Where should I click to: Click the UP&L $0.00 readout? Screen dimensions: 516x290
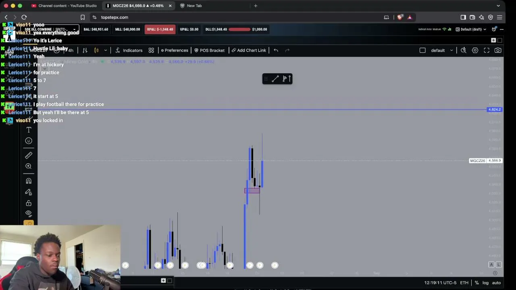(189, 29)
